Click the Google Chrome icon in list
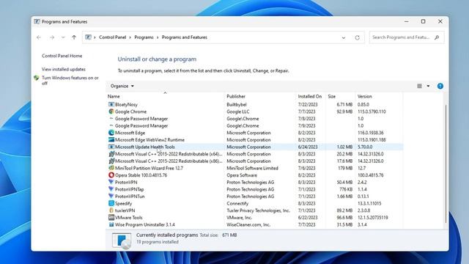 [x=111, y=111]
